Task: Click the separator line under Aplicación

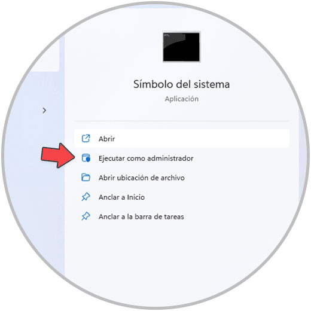Action: click(x=182, y=121)
